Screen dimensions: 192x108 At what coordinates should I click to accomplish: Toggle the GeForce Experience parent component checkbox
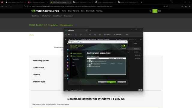click(x=90, y=62)
